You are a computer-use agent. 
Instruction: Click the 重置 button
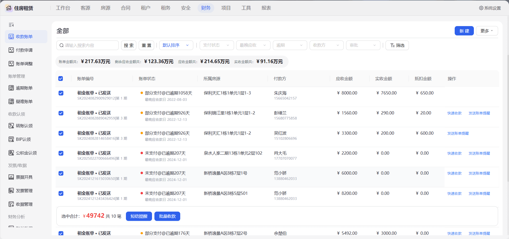coord(146,45)
